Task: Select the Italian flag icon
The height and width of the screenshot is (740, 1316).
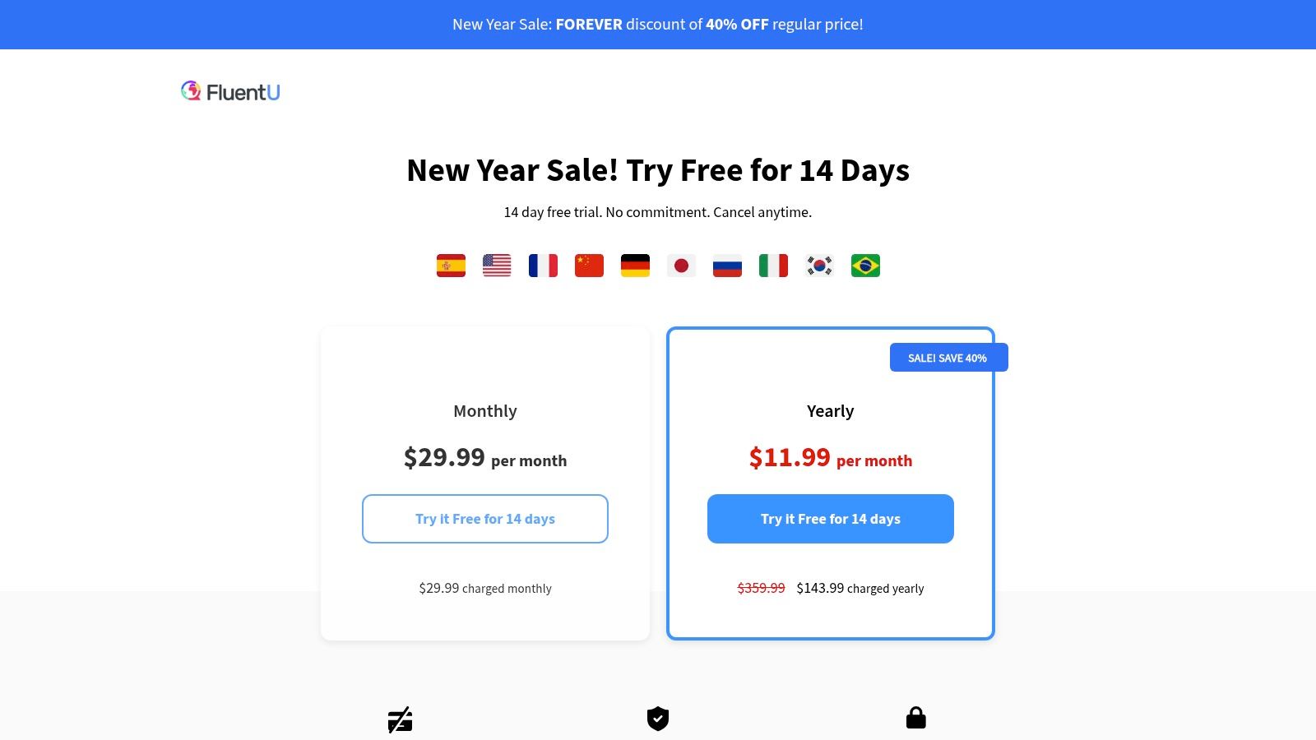Action: click(x=773, y=266)
